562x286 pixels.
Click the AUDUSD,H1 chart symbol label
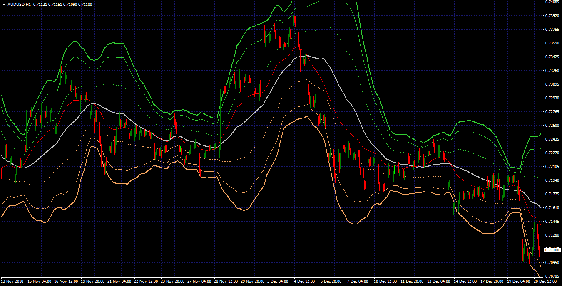(x=19, y=4)
